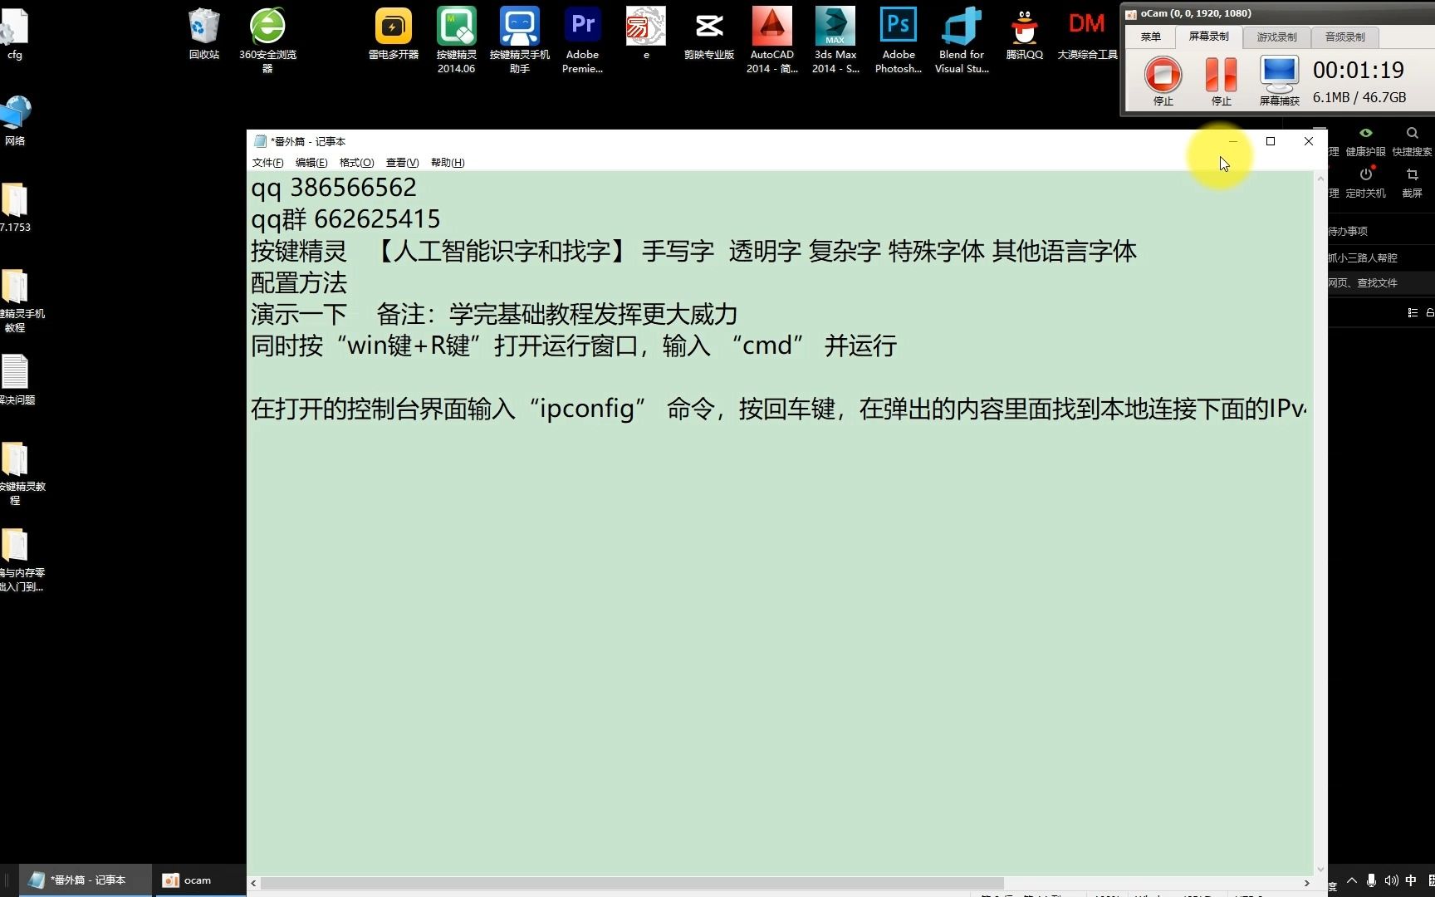
Task: Launch the AutoCAD 2014 desktop icon
Action: click(x=771, y=40)
